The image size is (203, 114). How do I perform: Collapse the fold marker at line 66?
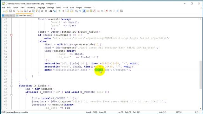(x=11, y=95)
